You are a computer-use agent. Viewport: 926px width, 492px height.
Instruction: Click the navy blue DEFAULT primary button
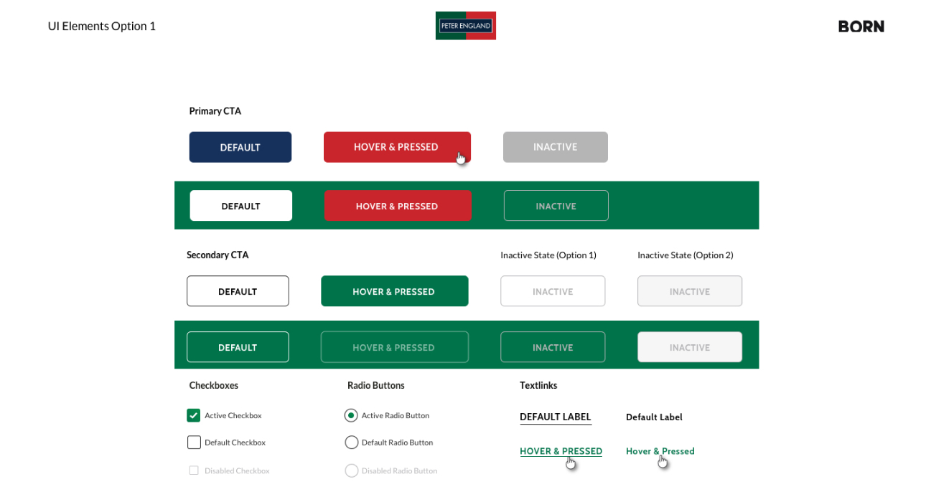[240, 147]
